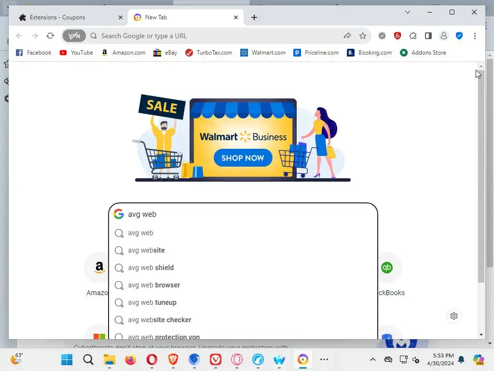Open the Booking.com bookmark
The width and height of the screenshot is (494, 371).
pyautogui.click(x=369, y=53)
